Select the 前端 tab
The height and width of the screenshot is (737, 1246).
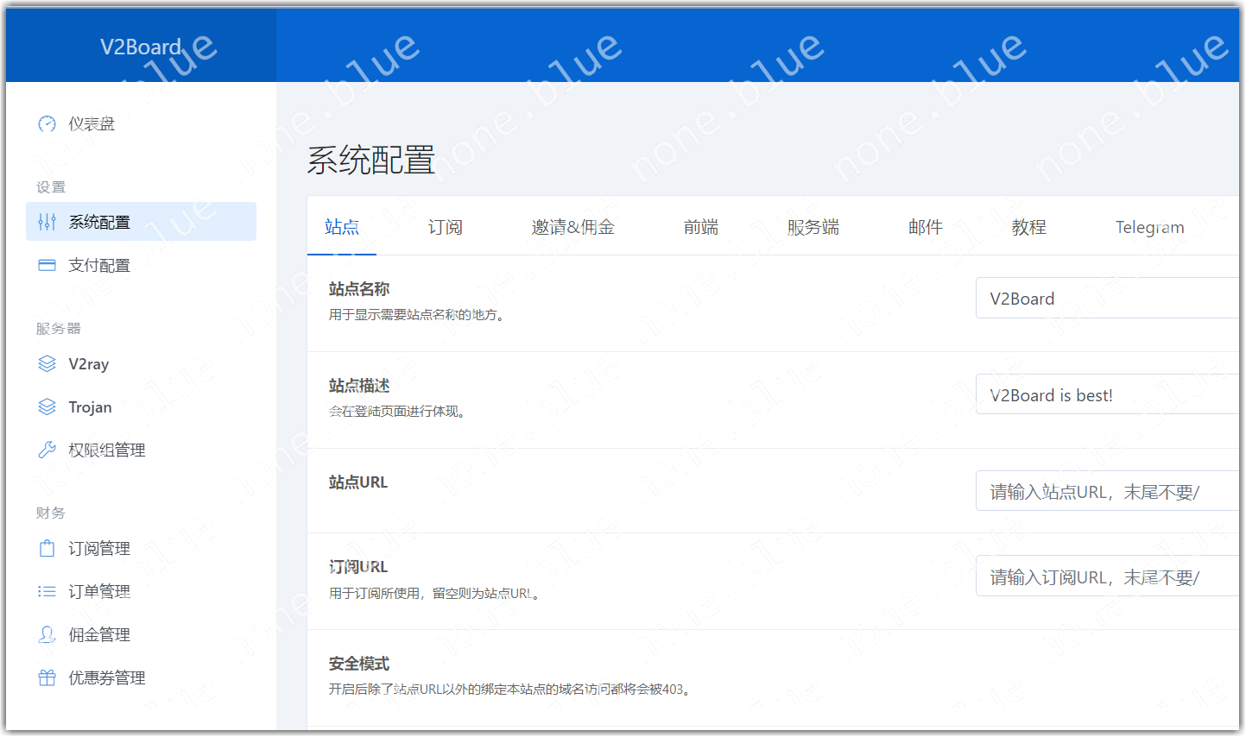click(x=701, y=228)
